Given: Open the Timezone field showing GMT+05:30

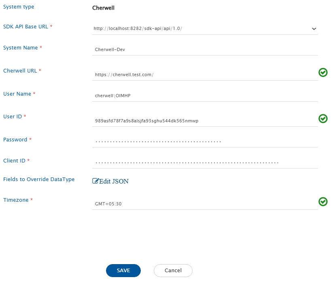Looking at the screenshot, I should (205, 204).
